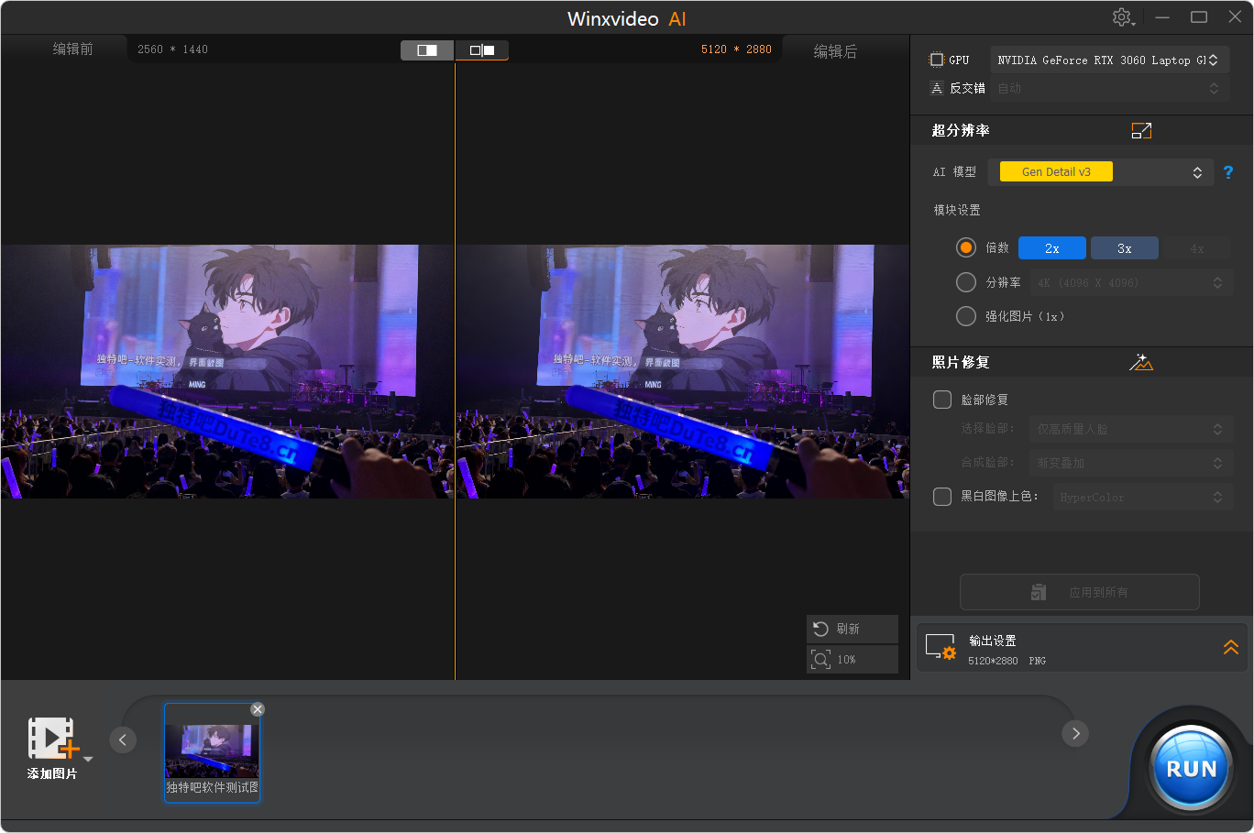This screenshot has height=833, width=1254.
Task: Select the 分辨率 radio option
Action: point(966,282)
